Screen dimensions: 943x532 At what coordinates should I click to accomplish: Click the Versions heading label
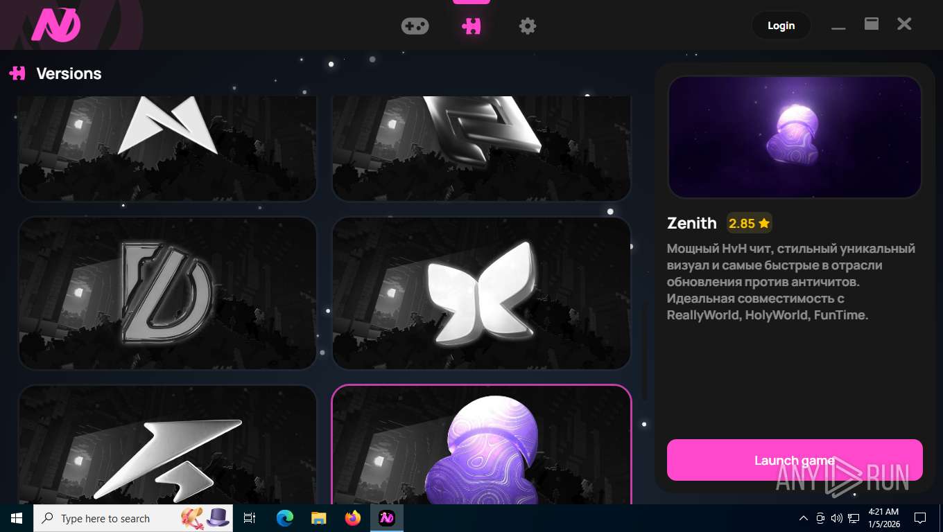click(x=69, y=73)
